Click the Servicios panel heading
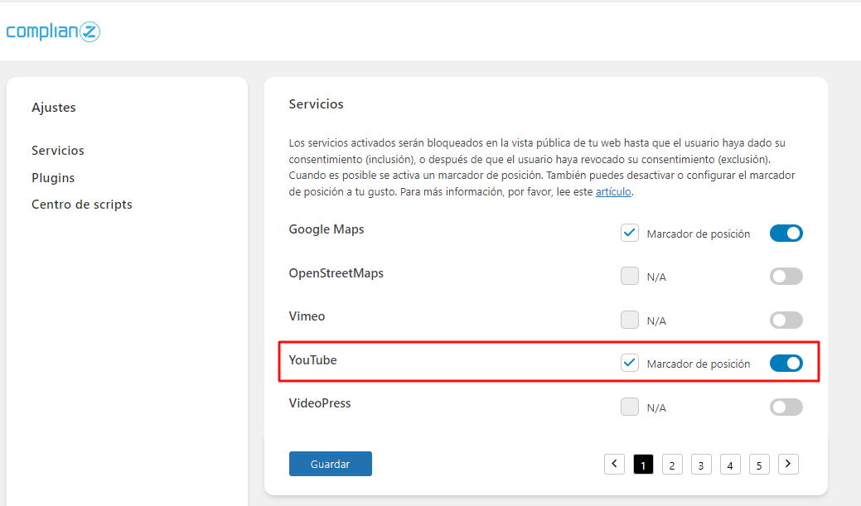The width and height of the screenshot is (861, 506). (317, 104)
